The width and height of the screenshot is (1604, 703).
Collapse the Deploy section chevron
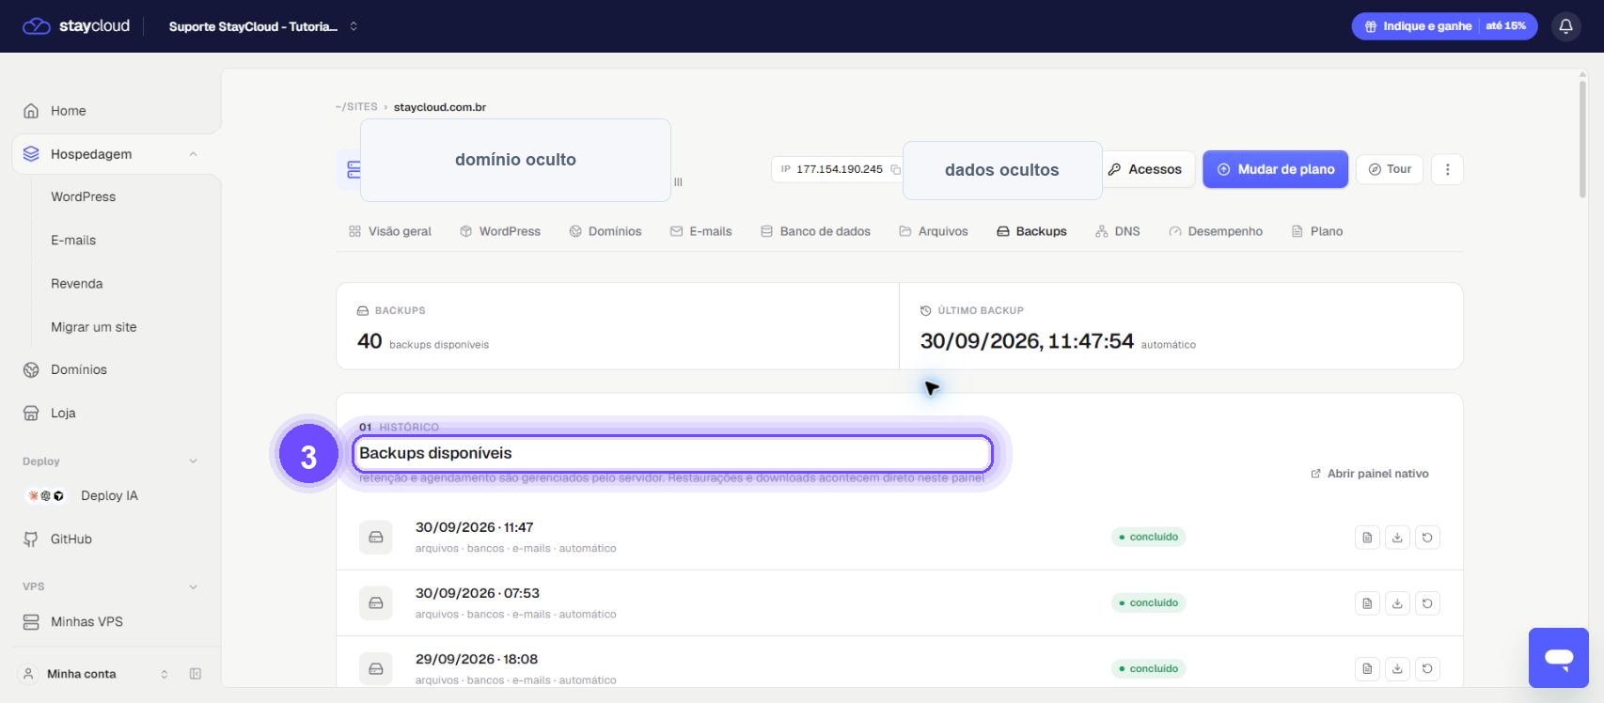click(193, 461)
